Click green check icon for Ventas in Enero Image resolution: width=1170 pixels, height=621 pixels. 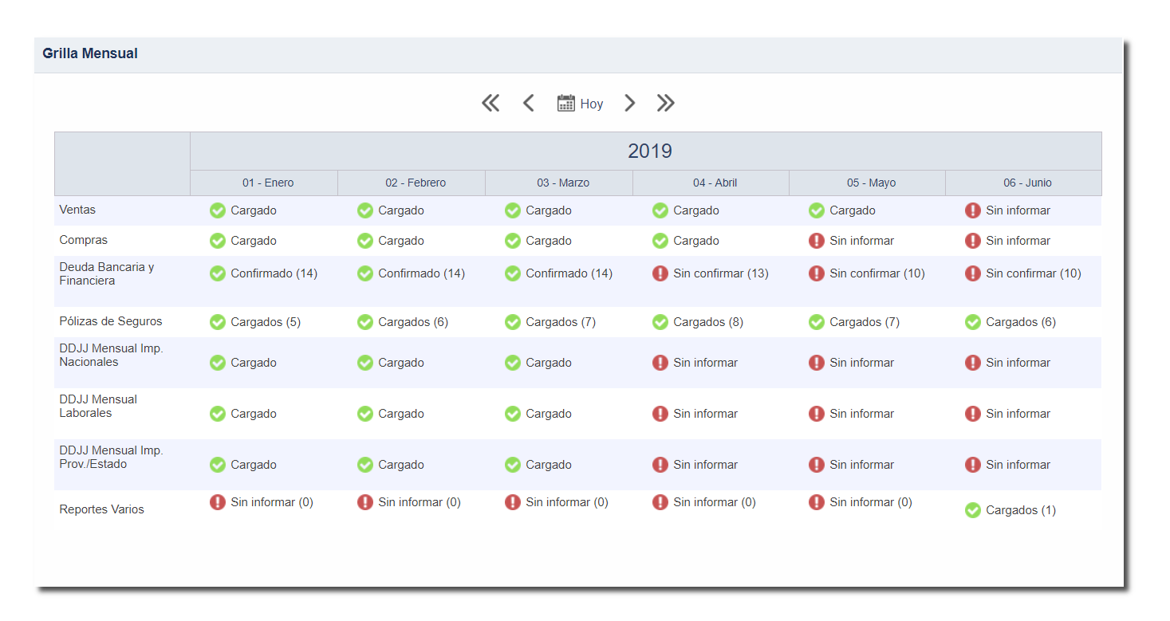tap(218, 210)
